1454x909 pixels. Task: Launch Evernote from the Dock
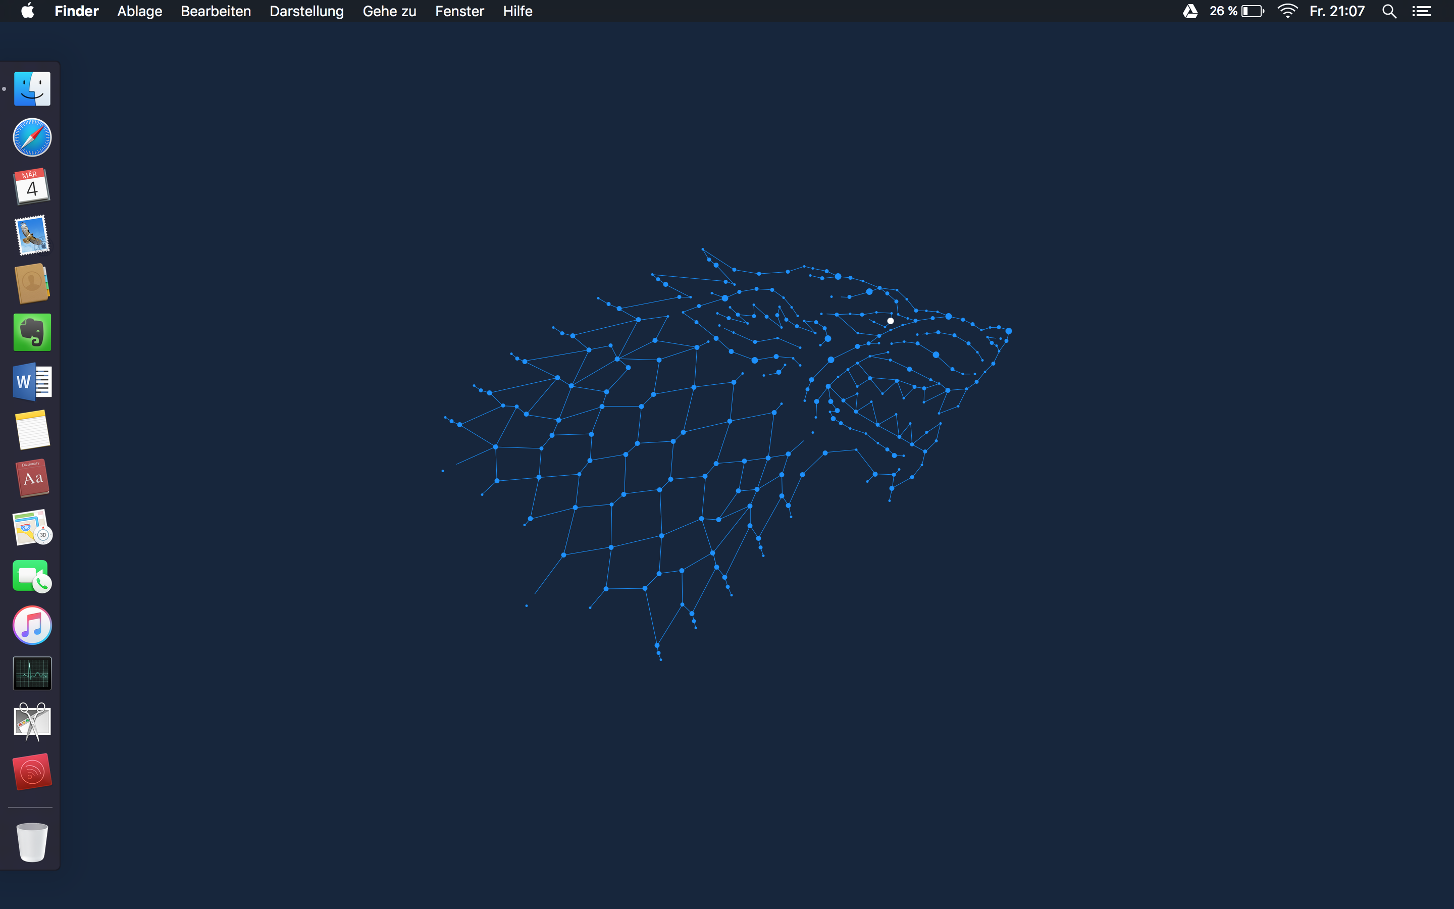[x=32, y=332]
